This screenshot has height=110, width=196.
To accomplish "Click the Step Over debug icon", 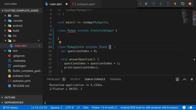I will 153,4.
